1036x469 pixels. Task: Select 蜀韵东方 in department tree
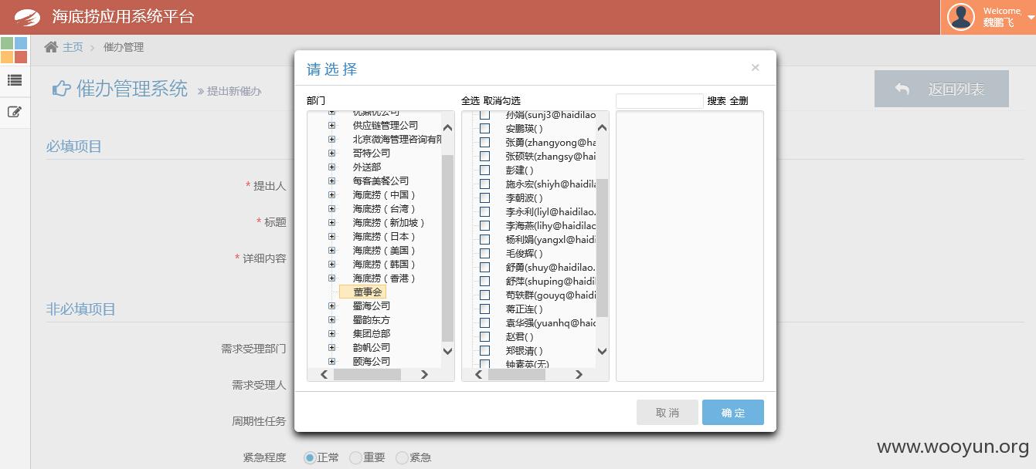point(372,320)
